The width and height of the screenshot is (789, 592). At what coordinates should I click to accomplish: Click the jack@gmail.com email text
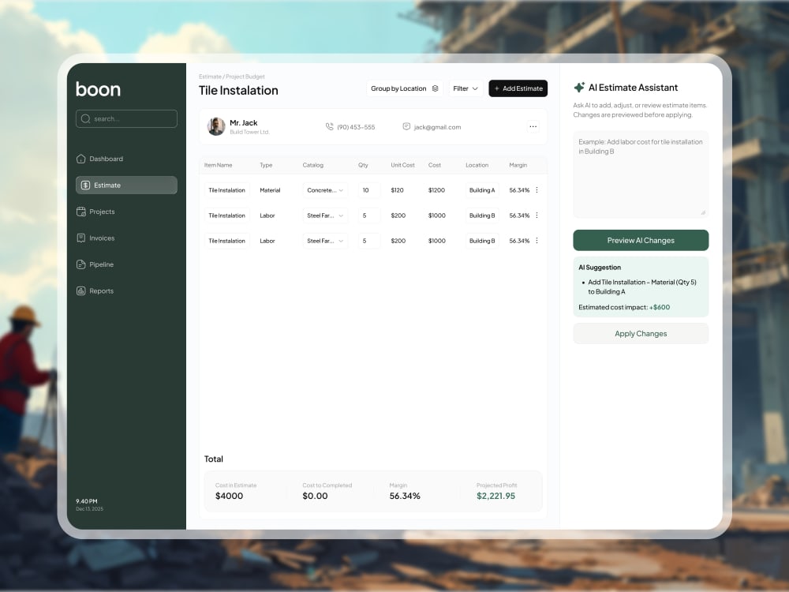[x=437, y=127]
